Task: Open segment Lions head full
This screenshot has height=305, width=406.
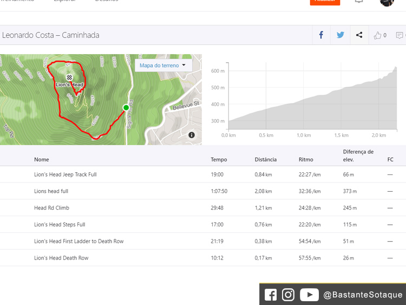Action: 51,191
